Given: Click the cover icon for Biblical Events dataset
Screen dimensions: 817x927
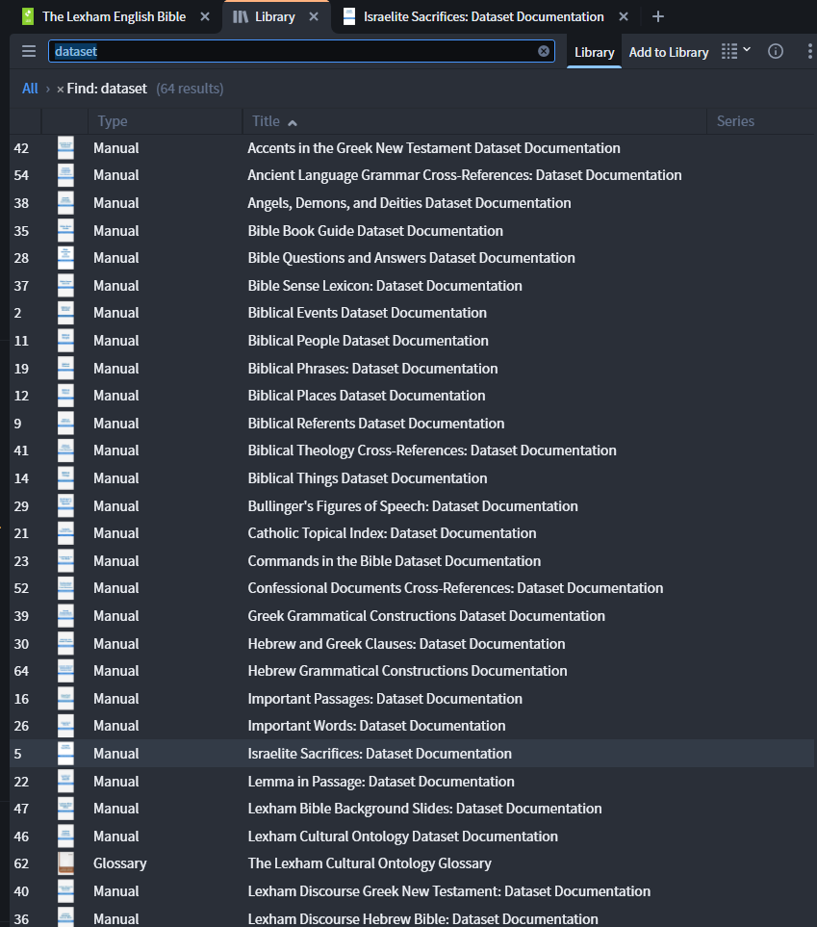Looking at the screenshot, I should [x=65, y=313].
